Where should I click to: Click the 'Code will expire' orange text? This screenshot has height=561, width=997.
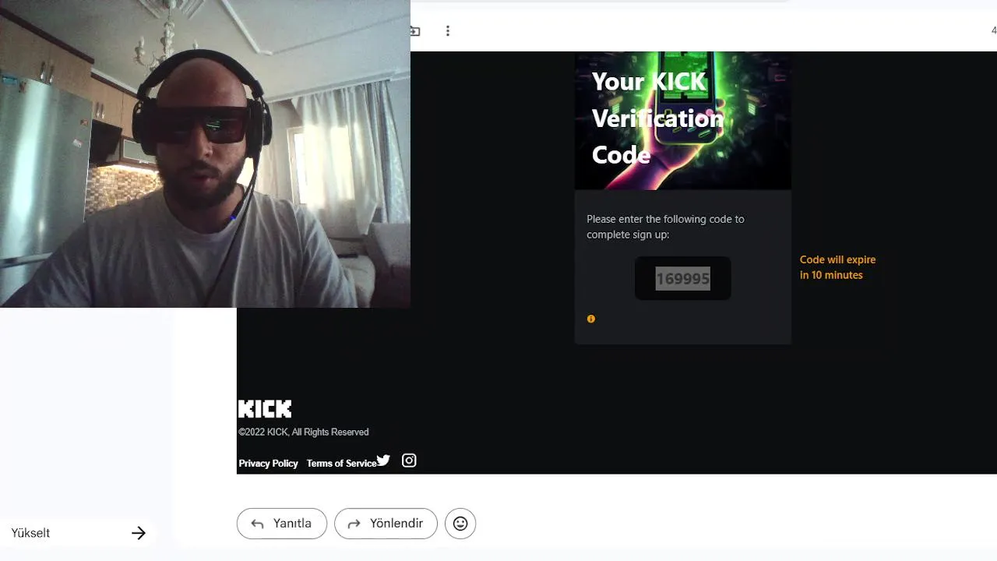(x=837, y=267)
